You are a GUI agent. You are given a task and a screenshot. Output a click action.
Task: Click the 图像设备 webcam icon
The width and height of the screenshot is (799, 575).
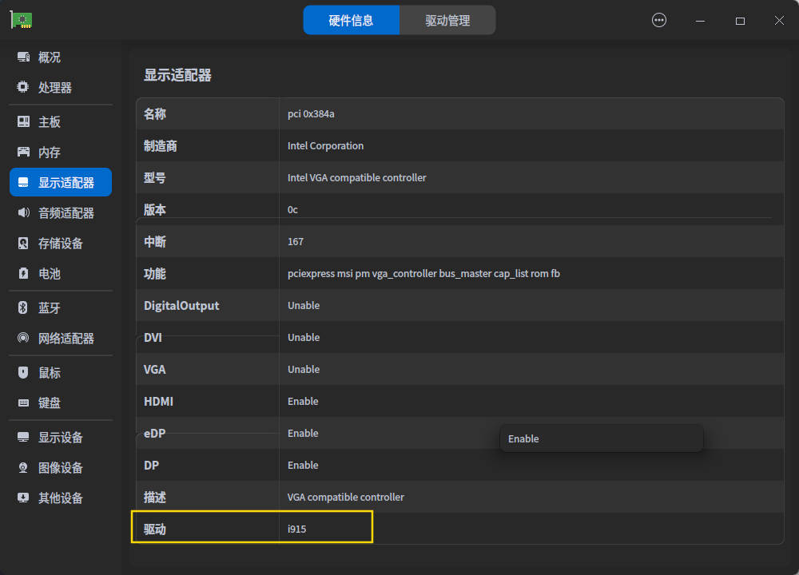click(x=23, y=467)
